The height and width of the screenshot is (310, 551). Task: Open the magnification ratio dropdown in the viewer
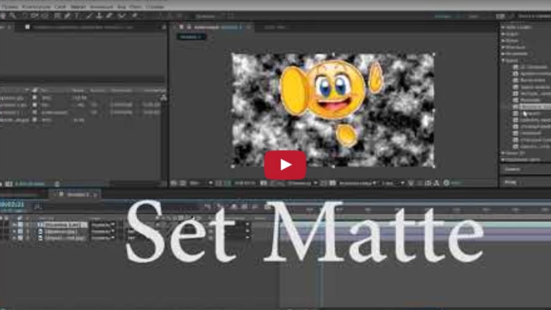click(196, 183)
